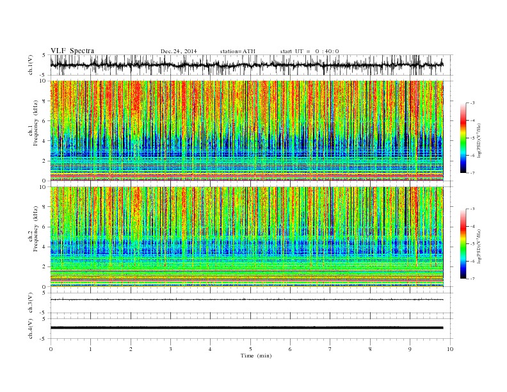Click the 'station=ATH' label
The image size is (507, 392).
click(x=237, y=51)
